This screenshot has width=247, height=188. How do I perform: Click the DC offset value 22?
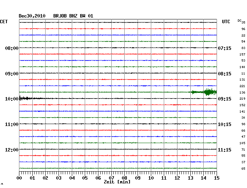[x=243, y=35]
